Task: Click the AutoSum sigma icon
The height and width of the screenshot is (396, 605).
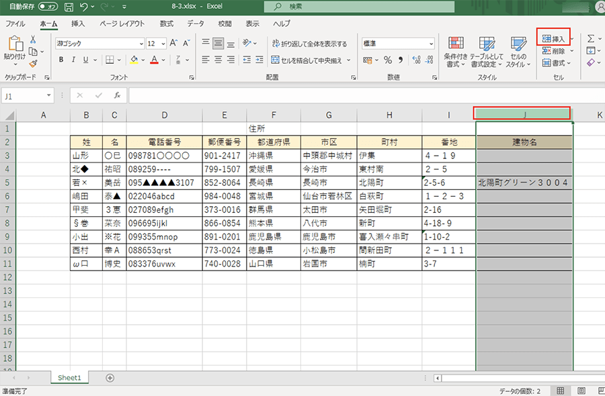Action: point(590,38)
